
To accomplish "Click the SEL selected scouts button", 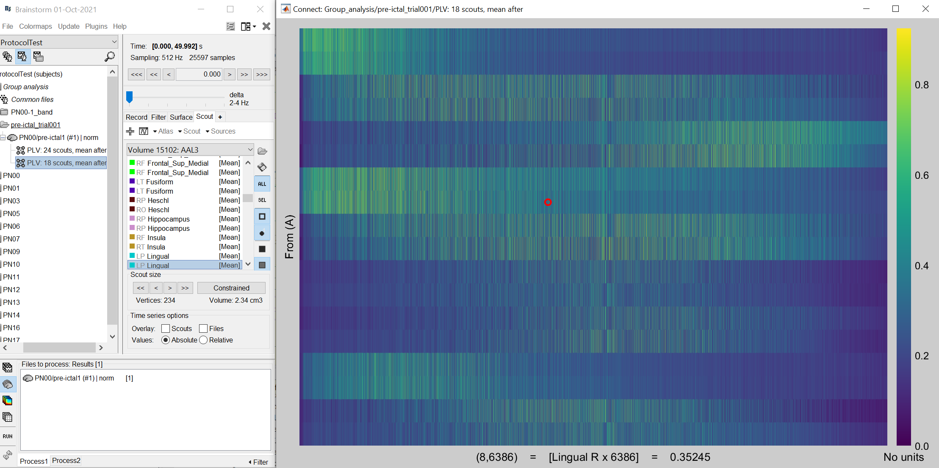I will pyautogui.click(x=262, y=200).
